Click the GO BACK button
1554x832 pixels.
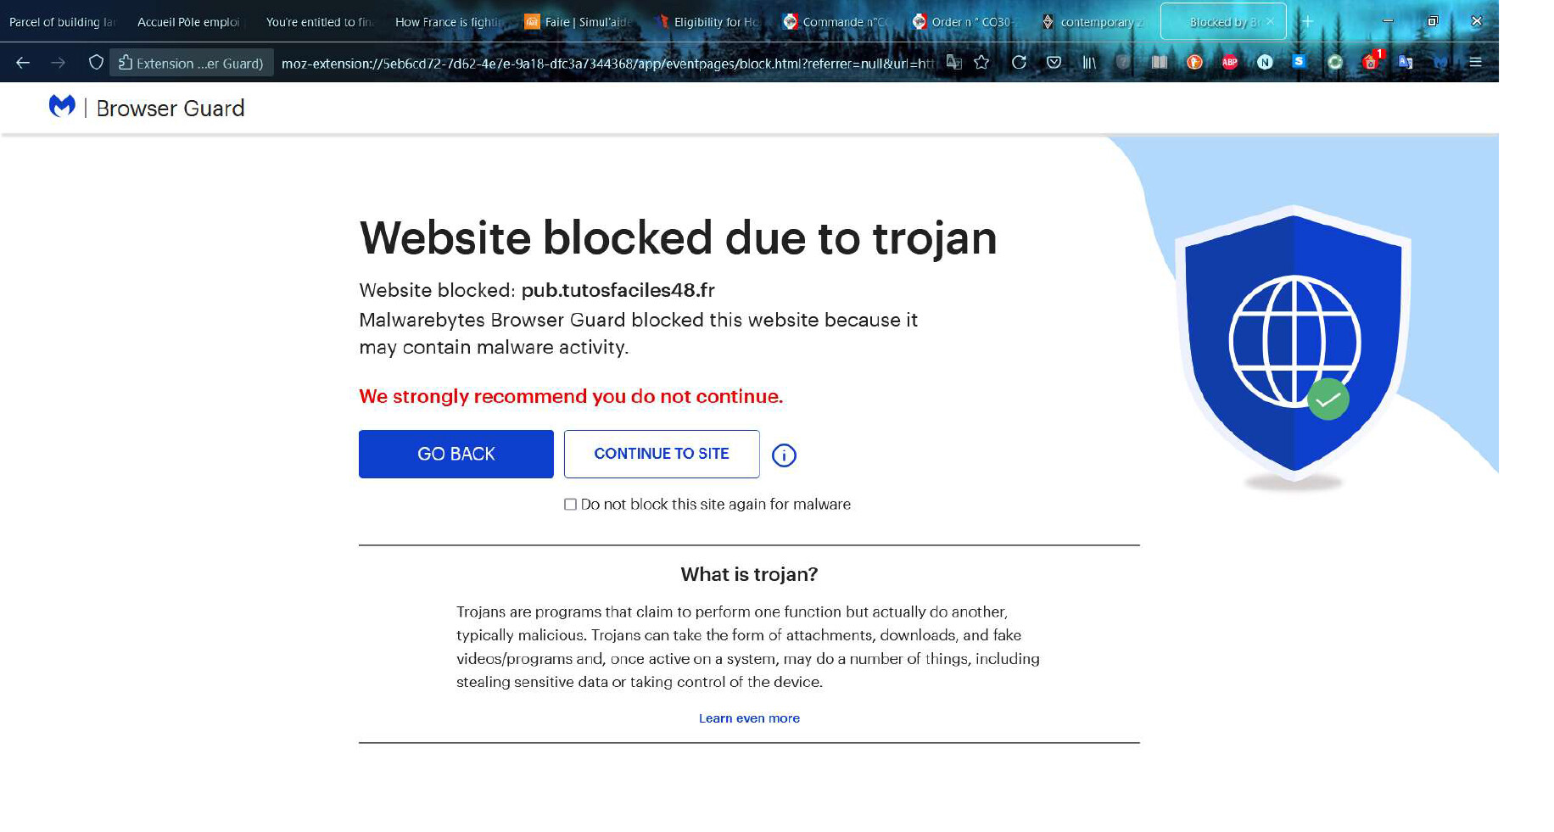(456, 455)
